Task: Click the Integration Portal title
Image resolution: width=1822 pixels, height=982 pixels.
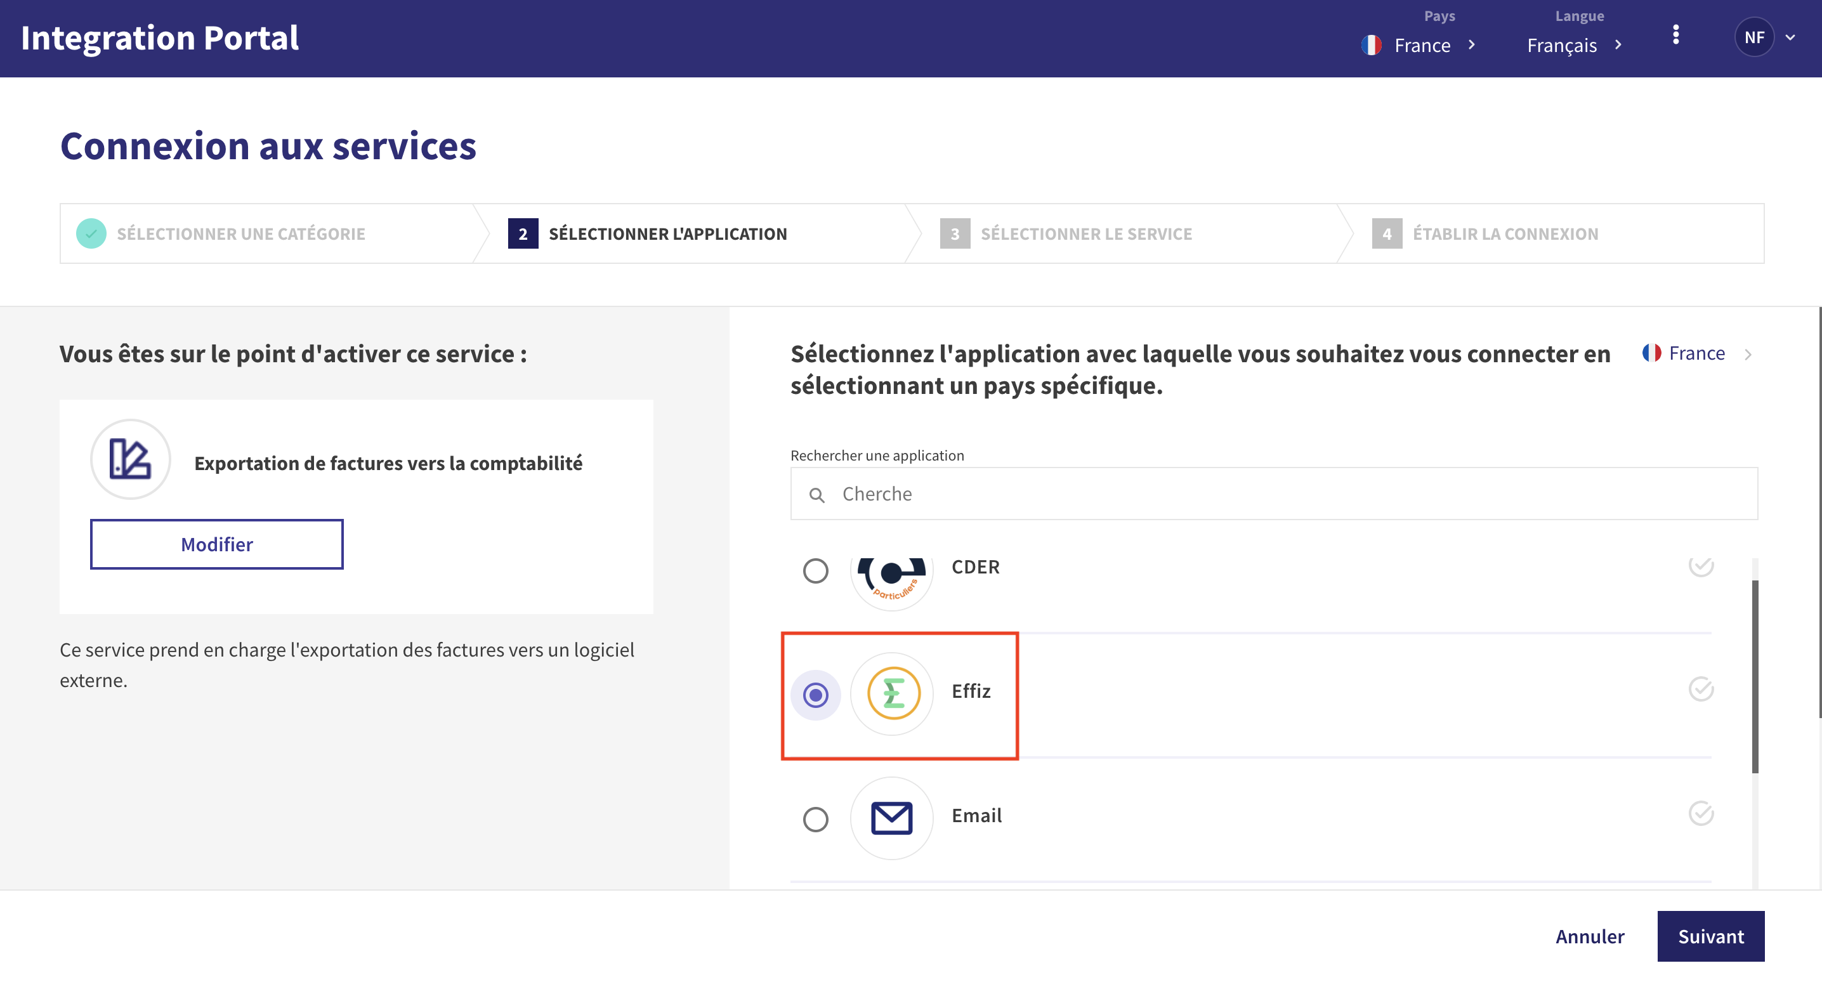Action: point(160,37)
